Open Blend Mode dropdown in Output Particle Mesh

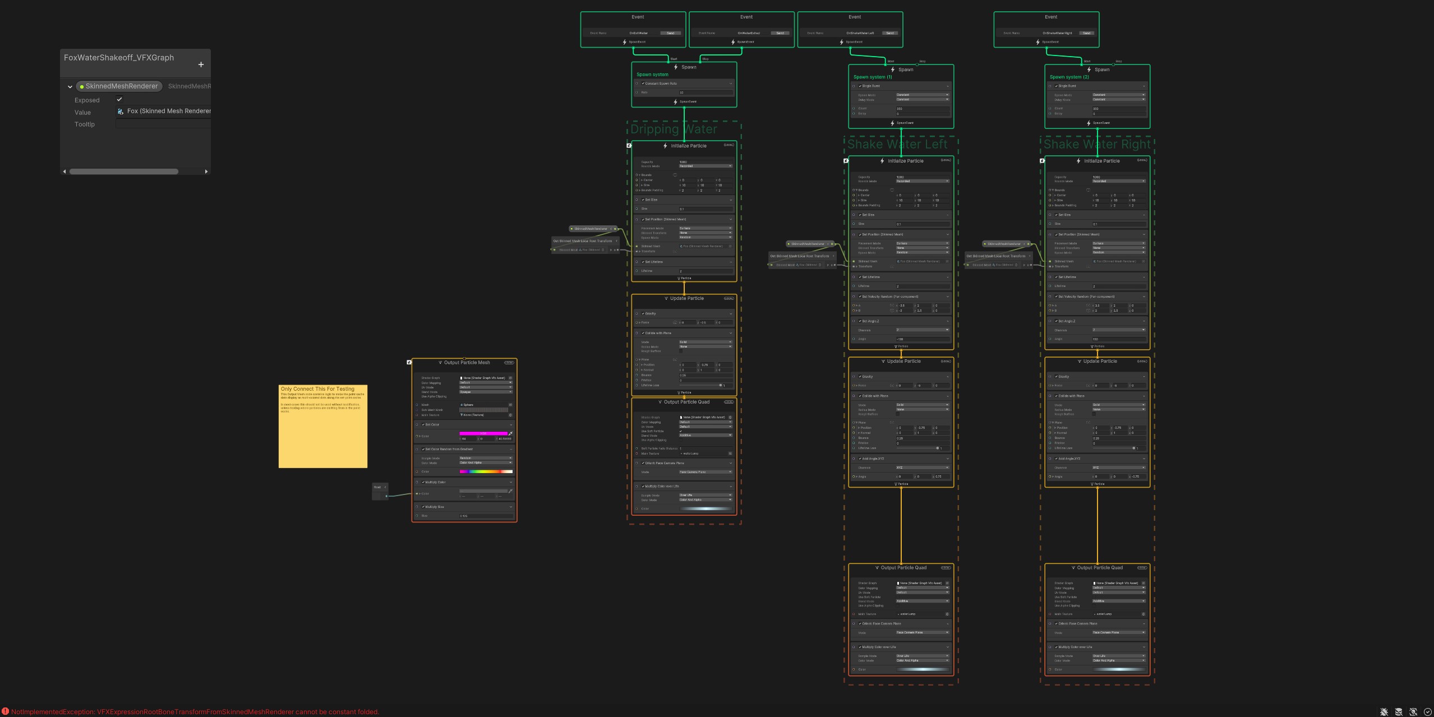tap(485, 392)
